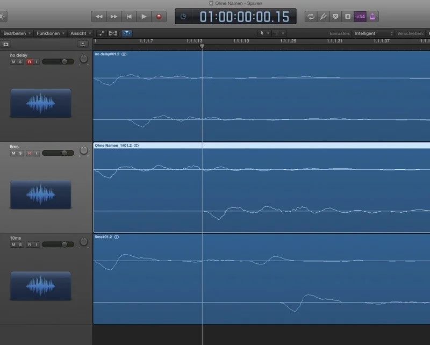Enable the purple count-in 1234 button

[x=360, y=17]
